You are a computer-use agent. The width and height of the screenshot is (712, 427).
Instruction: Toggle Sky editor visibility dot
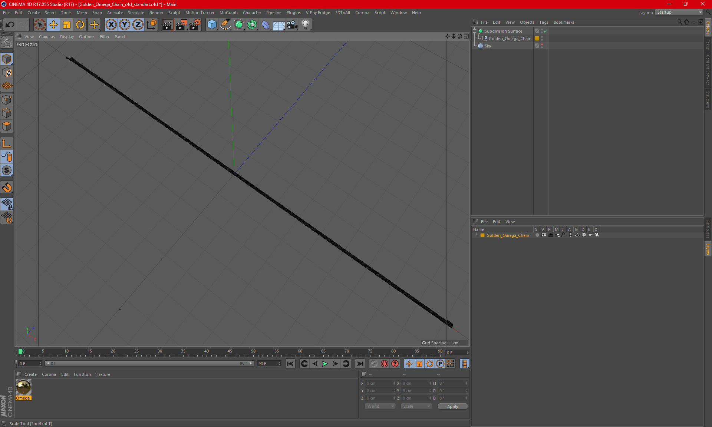542,44
